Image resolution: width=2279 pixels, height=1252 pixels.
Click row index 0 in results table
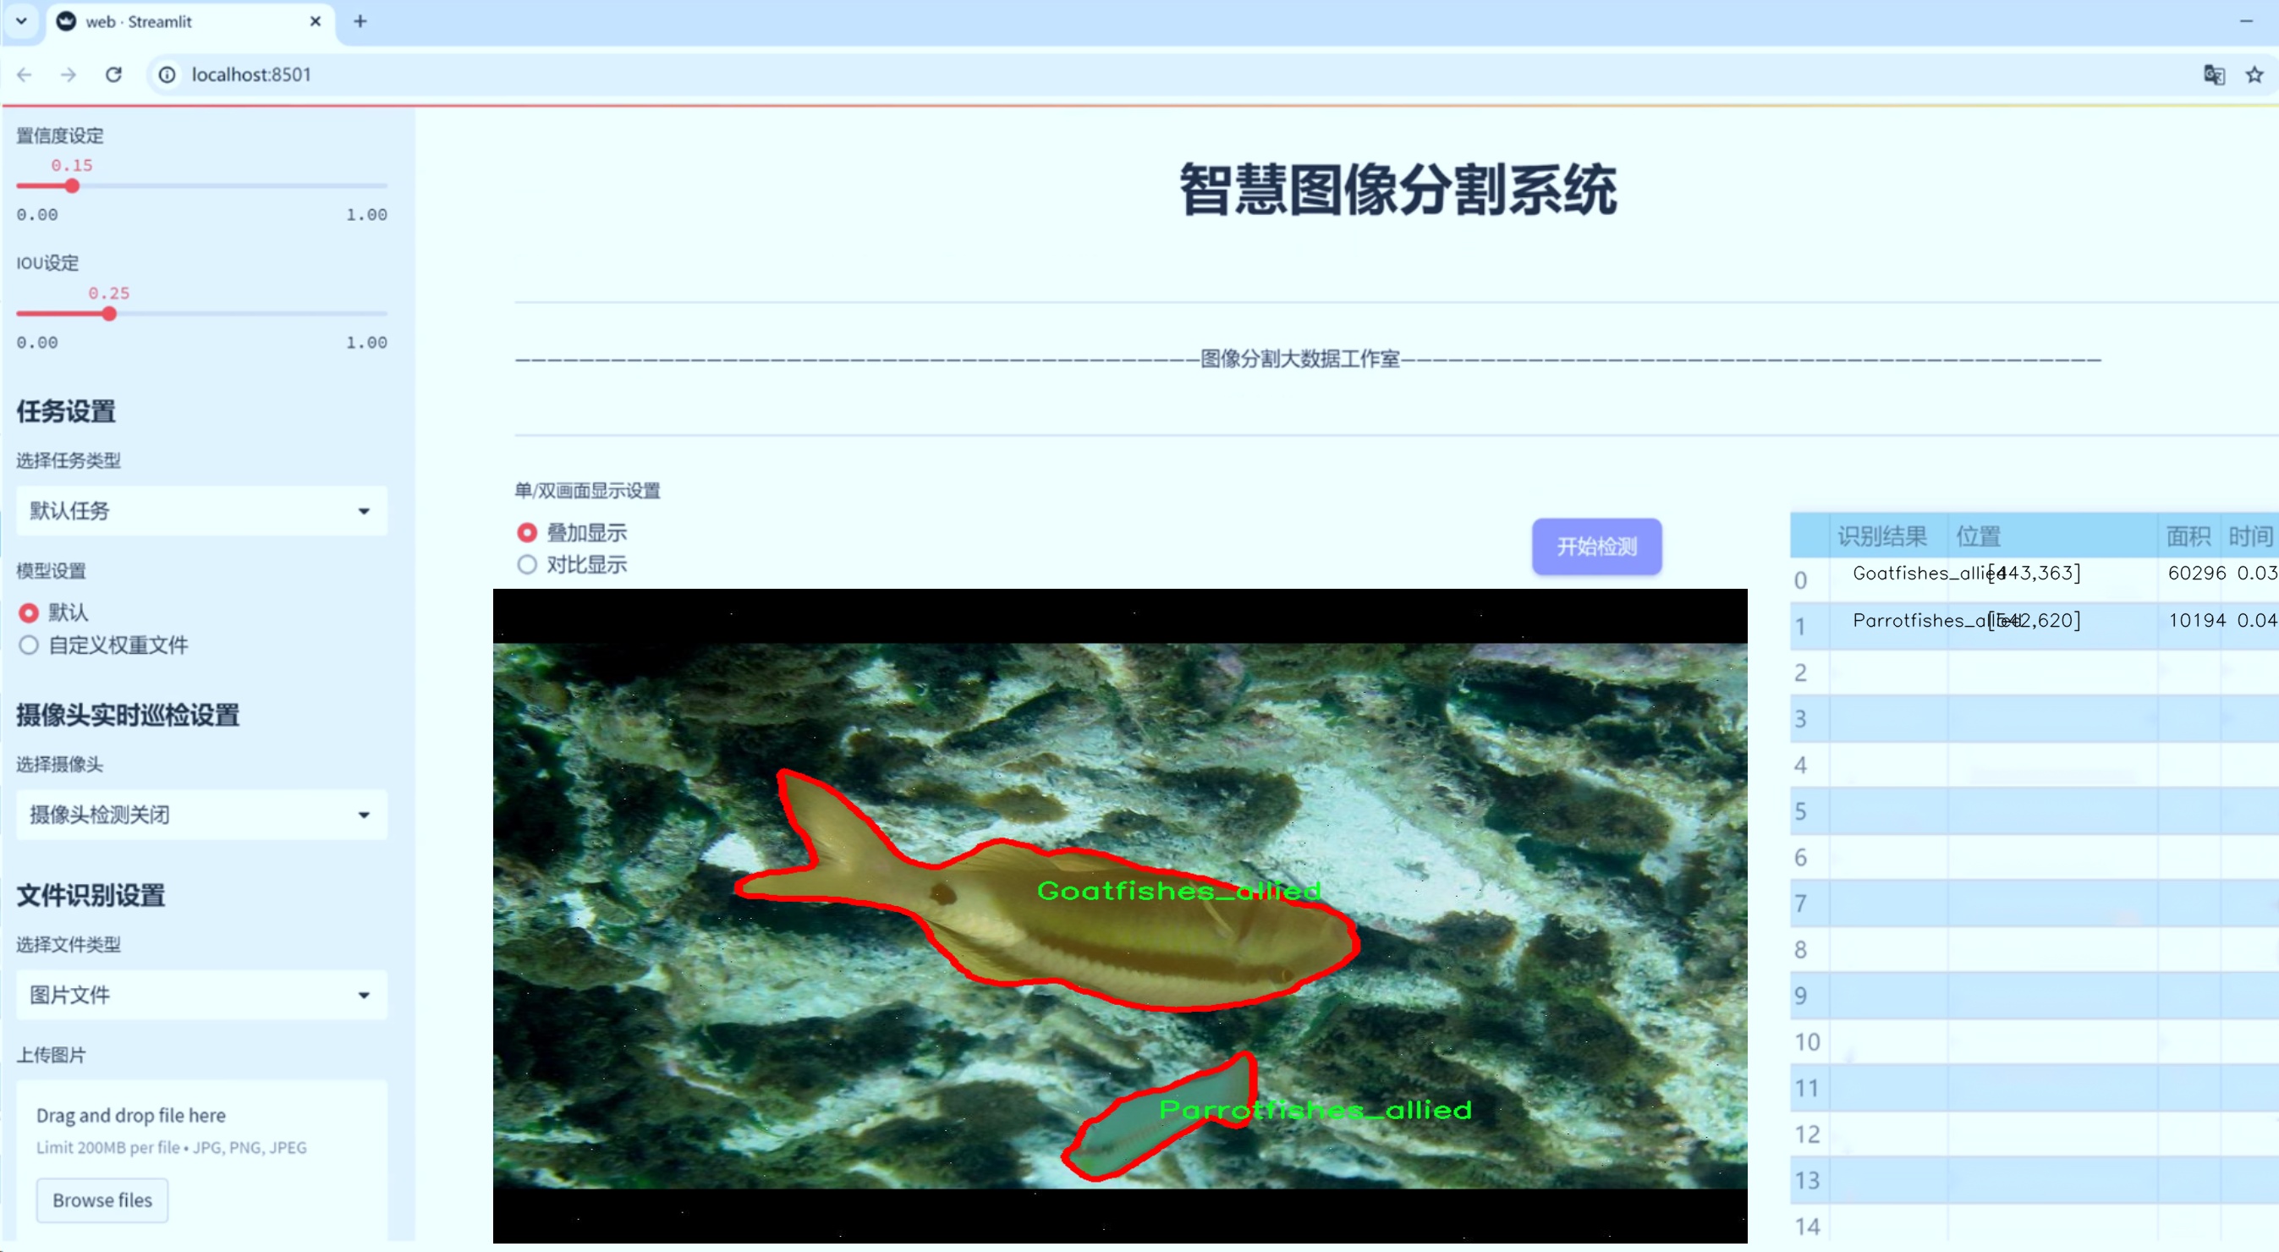(x=1800, y=580)
